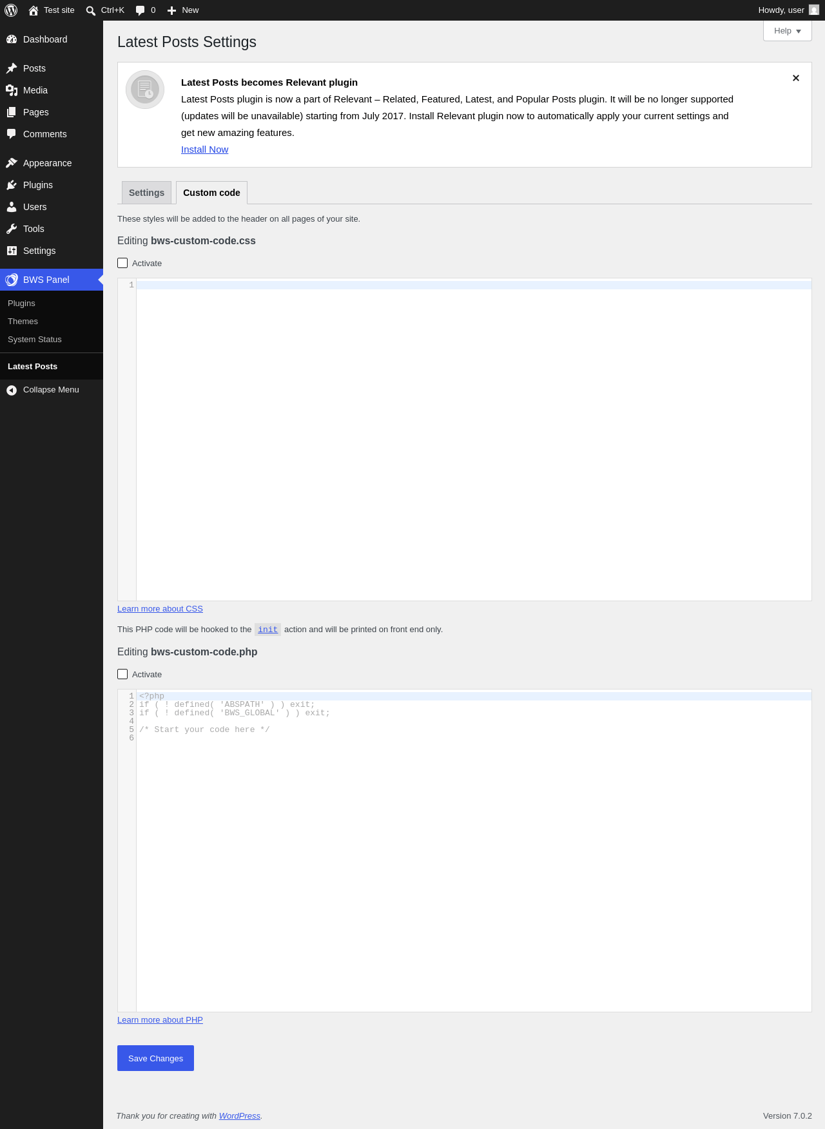Click the Settings sliders icon
825x1129 pixels.
coord(12,251)
